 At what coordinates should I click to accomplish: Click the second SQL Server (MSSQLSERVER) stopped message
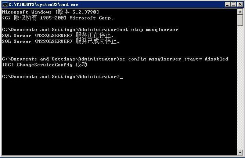pos(61,41)
